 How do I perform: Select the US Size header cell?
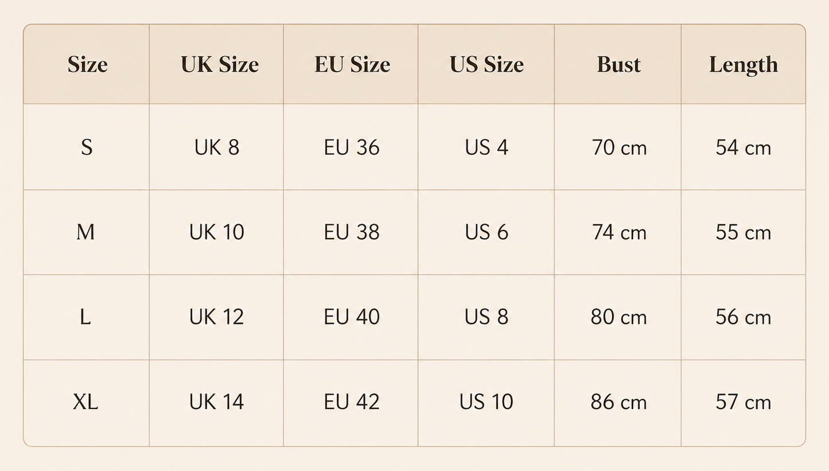[x=486, y=64]
